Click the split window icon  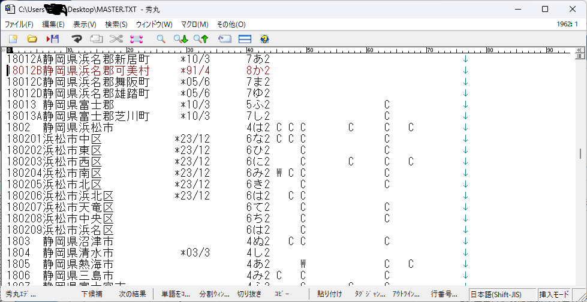coord(245,39)
